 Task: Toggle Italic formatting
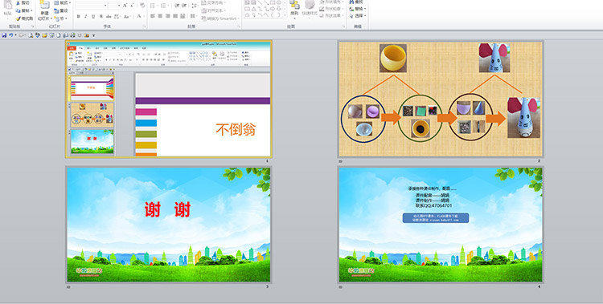(x=86, y=16)
